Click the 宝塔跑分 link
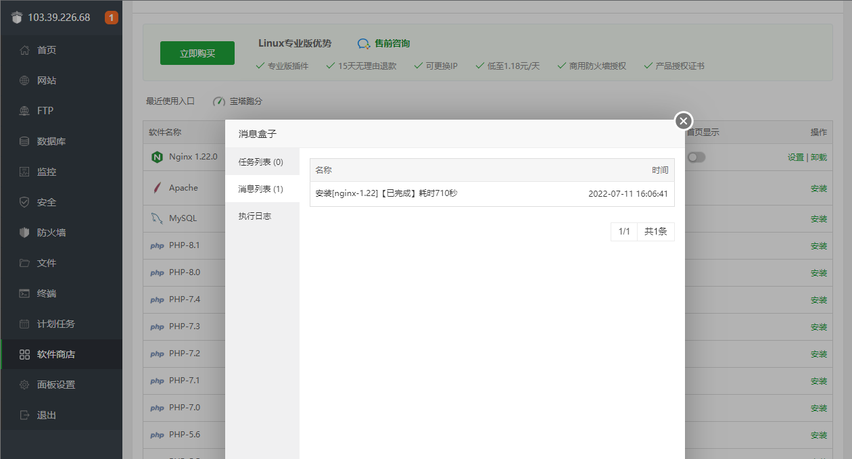This screenshot has height=459, width=852. (x=246, y=101)
